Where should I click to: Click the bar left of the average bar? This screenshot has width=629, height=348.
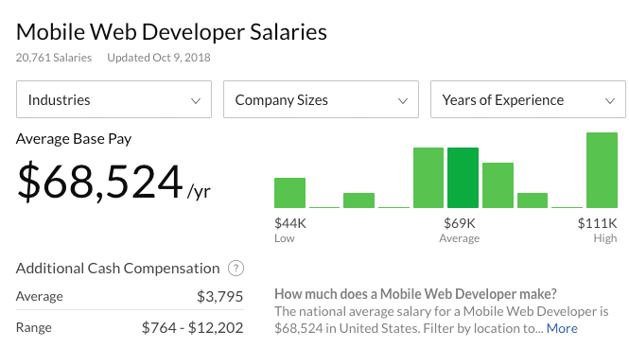[428, 178]
